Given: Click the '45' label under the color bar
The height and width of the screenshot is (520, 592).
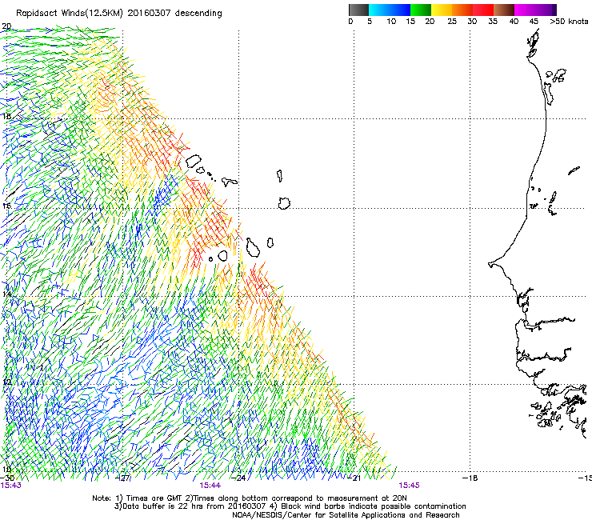Looking at the screenshot, I should 534,22.
